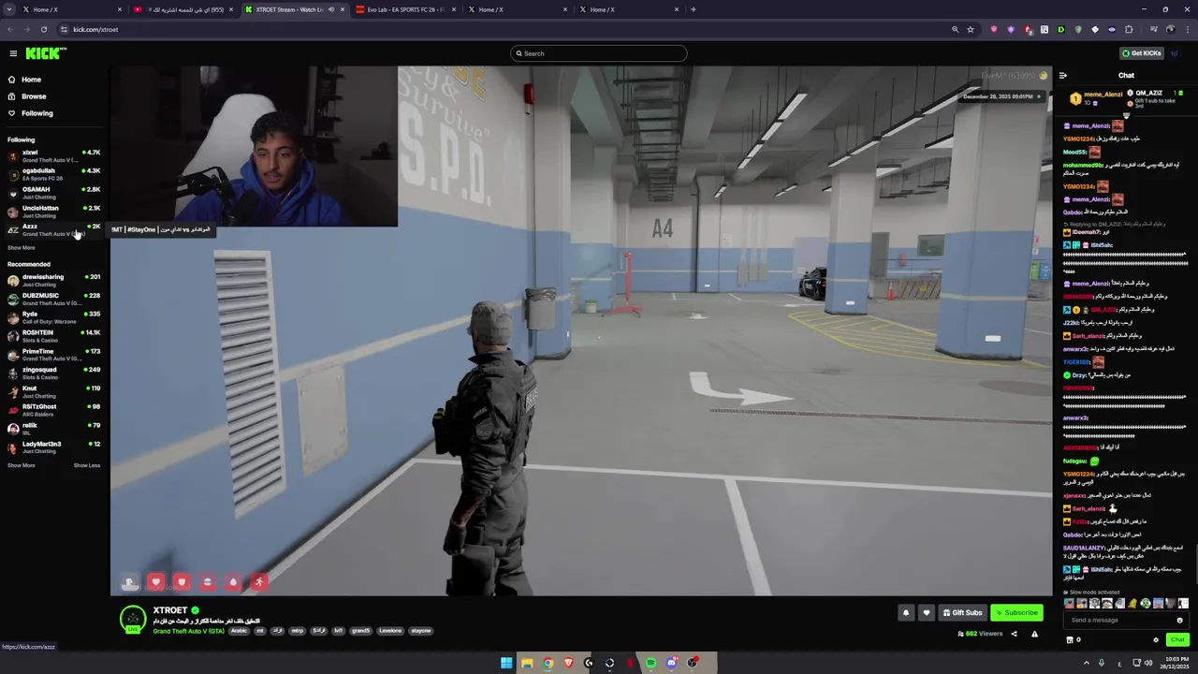Open Grand Theft Auto V category link
Viewport: 1198px width, 674px height.
click(x=188, y=631)
